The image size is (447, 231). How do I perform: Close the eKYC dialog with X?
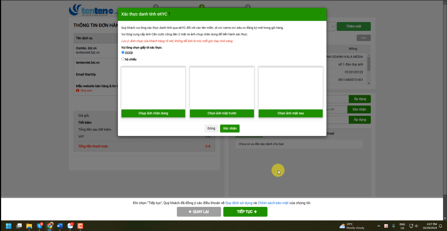[321, 13]
